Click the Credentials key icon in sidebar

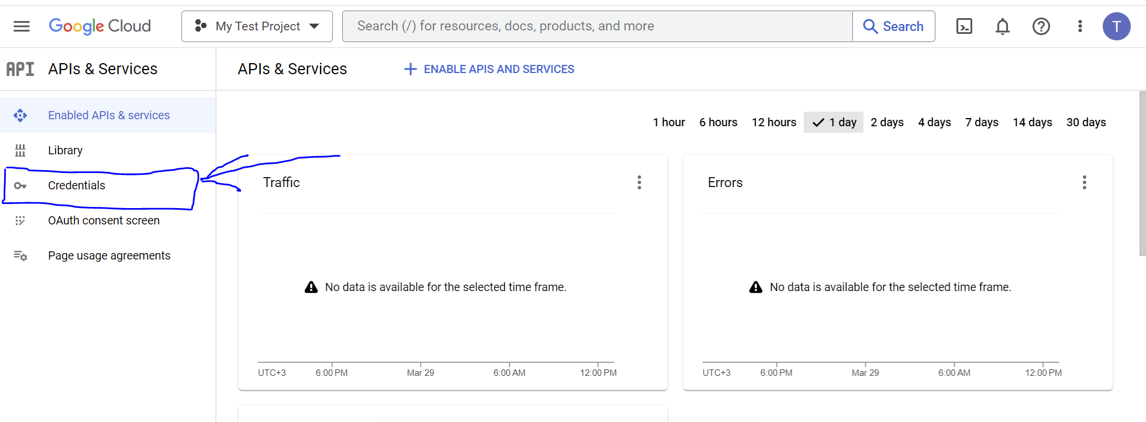[20, 186]
